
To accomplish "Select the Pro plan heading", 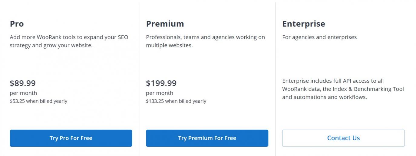I will coord(17,24).
